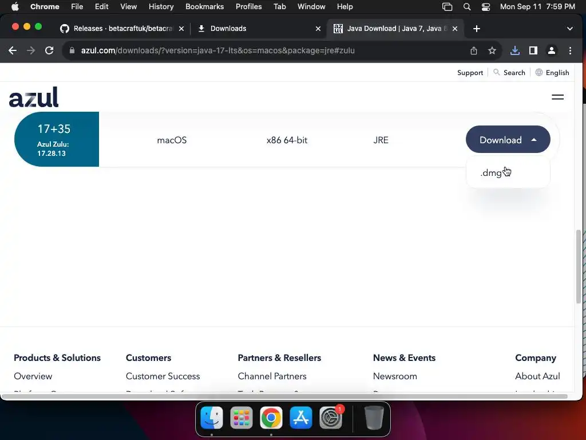This screenshot has width=586, height=440.
Task: Click the site lock icon
Action: click(72, 50)
